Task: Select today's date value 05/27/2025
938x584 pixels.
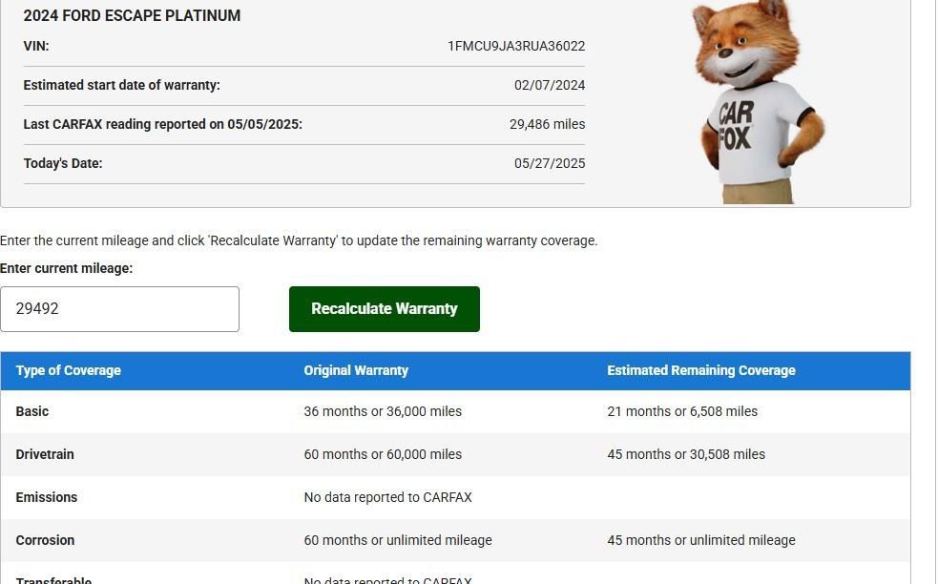Action: coord(550,163)
